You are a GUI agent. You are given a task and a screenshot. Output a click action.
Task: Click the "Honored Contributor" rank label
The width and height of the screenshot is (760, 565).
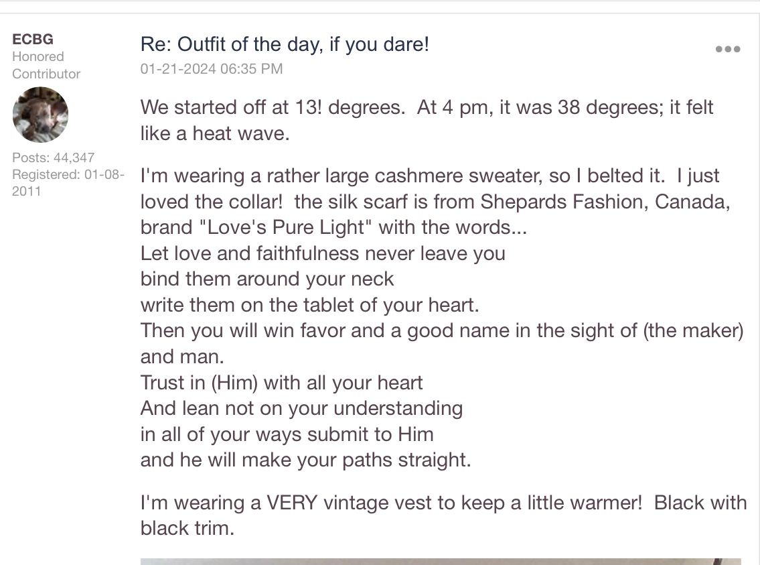click(46, 65)
